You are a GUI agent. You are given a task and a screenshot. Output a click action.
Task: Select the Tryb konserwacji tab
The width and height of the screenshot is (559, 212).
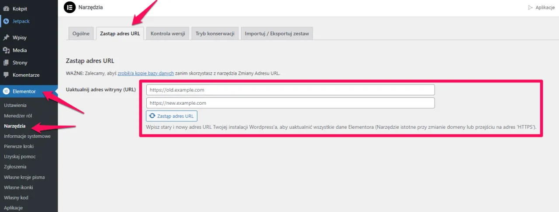pyautogui.click(x=215, y=34)
